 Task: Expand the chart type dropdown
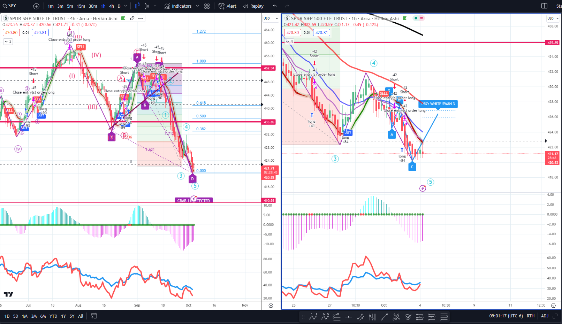[x=155, y=6]
